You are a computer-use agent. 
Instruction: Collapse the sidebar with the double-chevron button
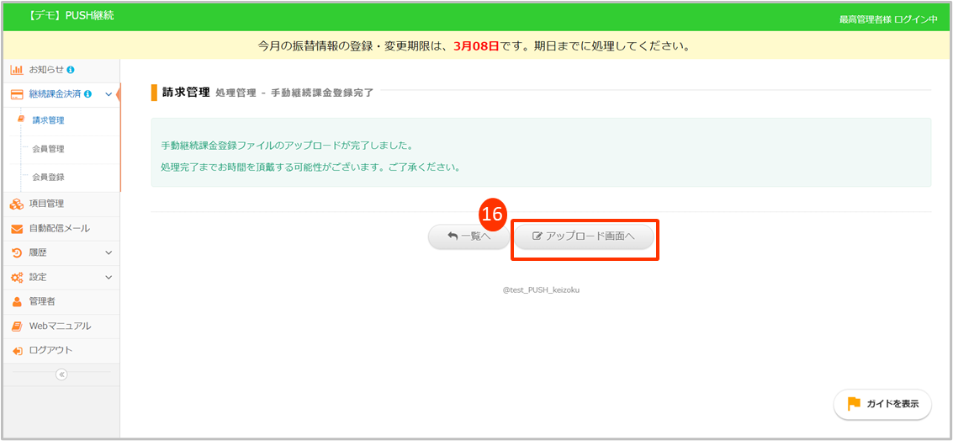pos(61,375)
